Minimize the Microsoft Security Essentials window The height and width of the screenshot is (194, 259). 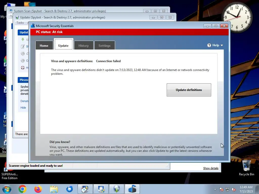(207, 26)
